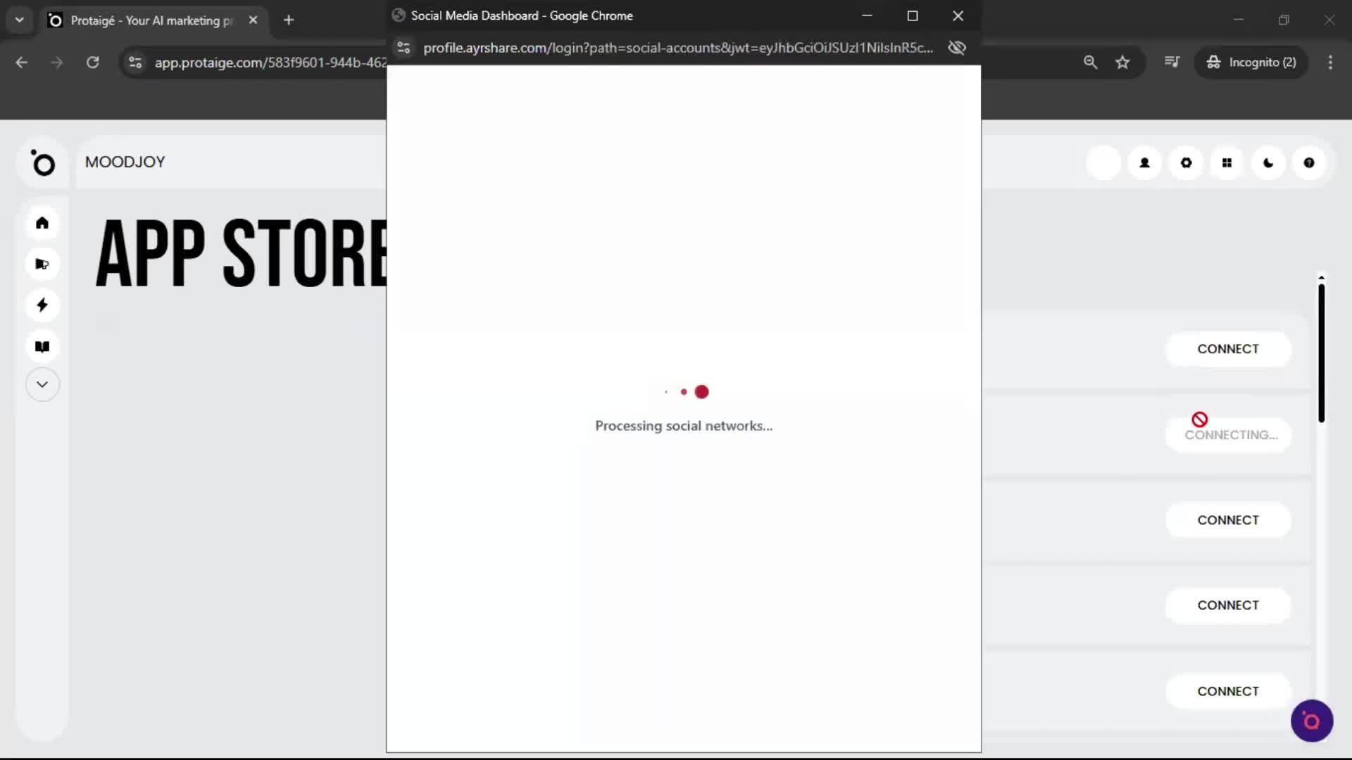
Task: Open the settings gear icon
Action: (x=1186, y=163)
